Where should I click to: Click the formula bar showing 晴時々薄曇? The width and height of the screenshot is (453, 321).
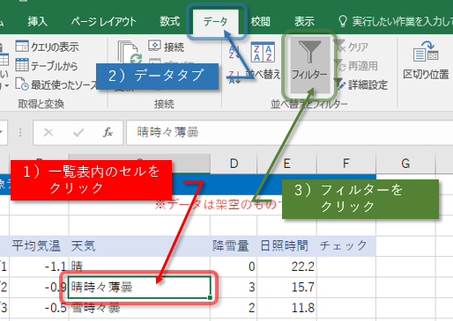pyautogui.click(x=289, y=133)
